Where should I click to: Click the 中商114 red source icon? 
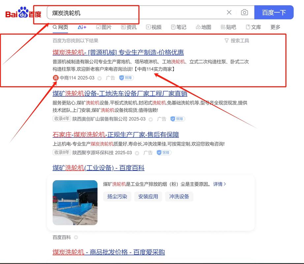(56, 78)
